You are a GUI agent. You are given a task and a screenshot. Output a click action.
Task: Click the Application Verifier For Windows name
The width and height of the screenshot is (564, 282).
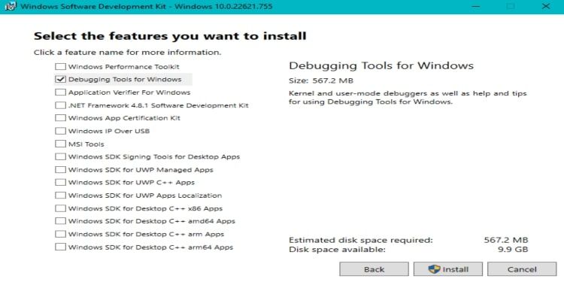click(129, 92)
